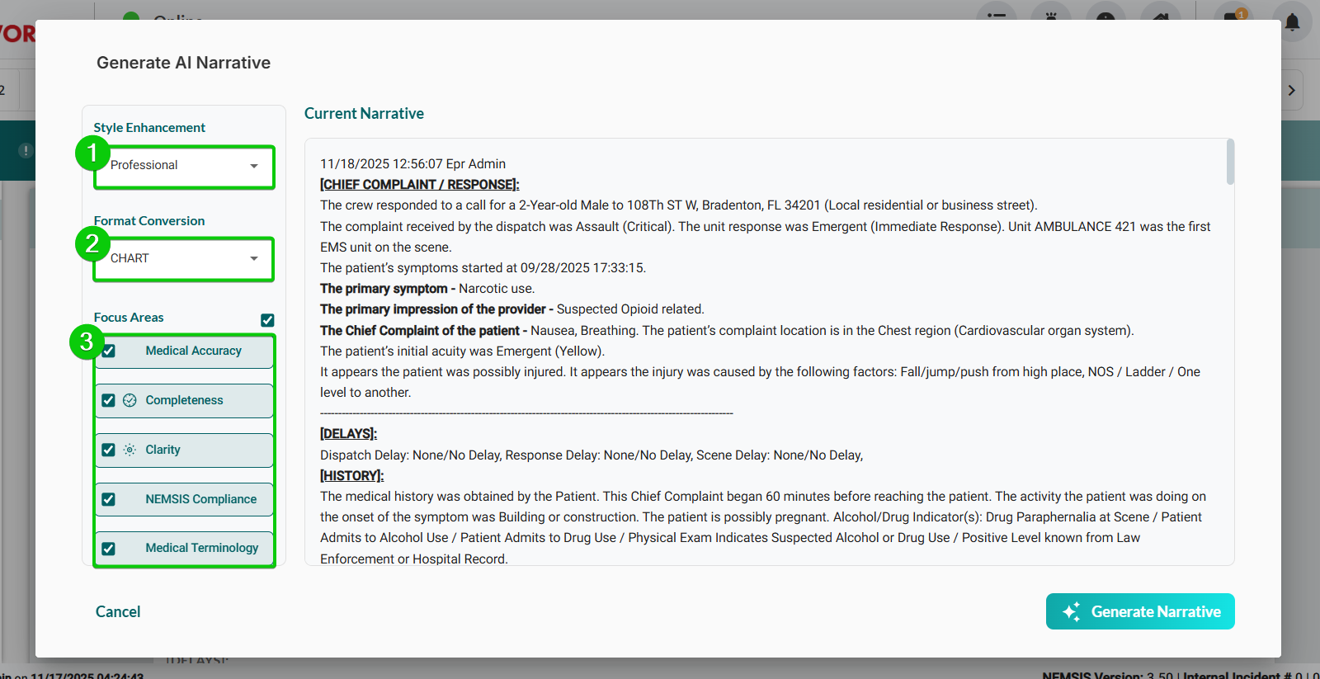Uncheck the Medical Accuracy checkbox
1320x679 pixels.
(x=109, y=351)
